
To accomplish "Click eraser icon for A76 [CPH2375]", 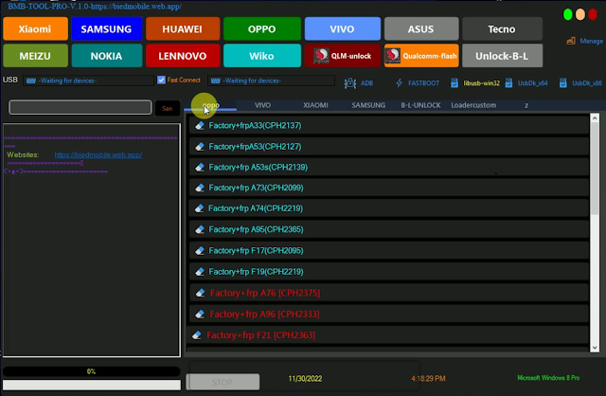I will click(x=200, y=293).
